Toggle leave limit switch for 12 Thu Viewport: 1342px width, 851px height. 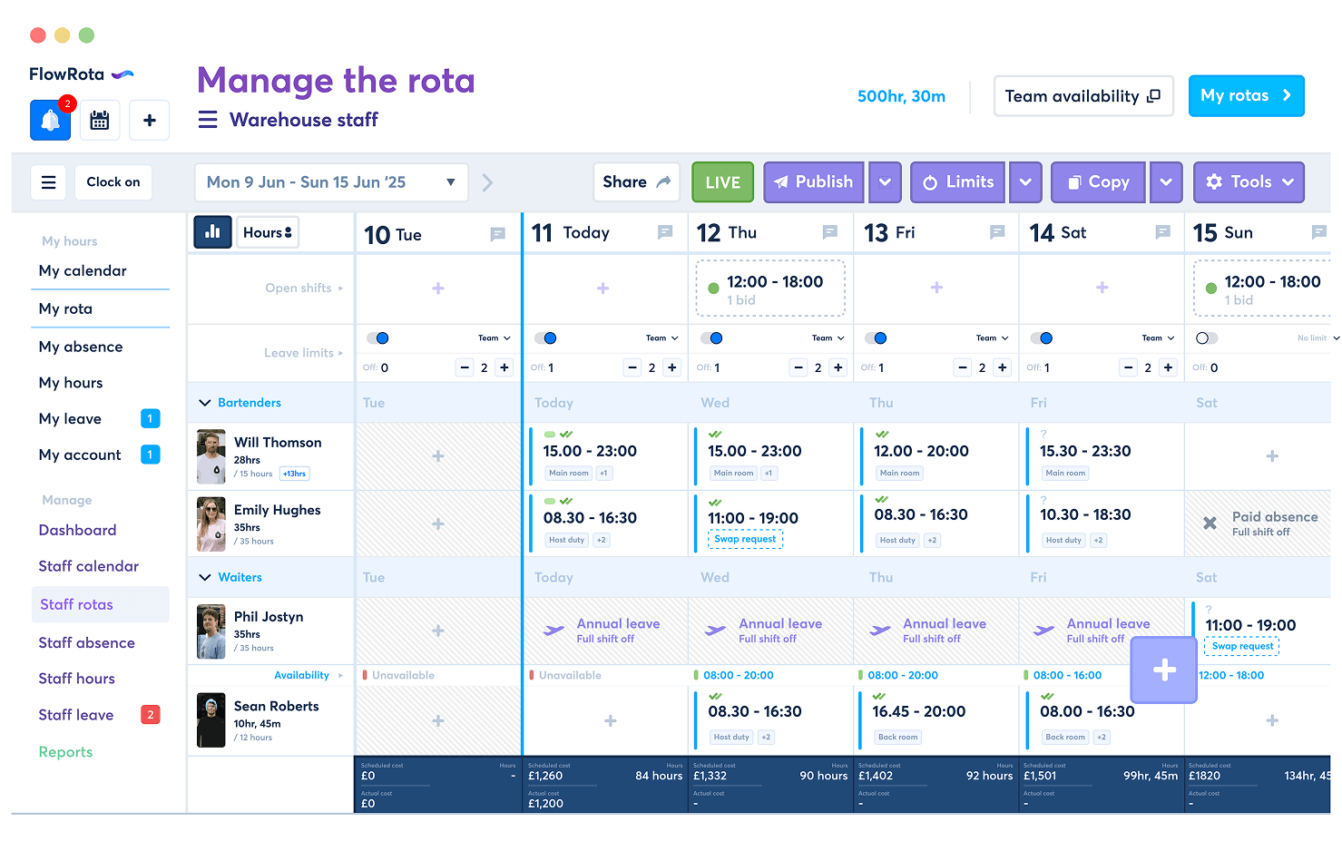[711, 338]
